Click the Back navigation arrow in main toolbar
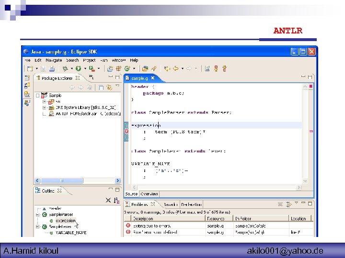This screenshot has width=345, height=258. 175,69
